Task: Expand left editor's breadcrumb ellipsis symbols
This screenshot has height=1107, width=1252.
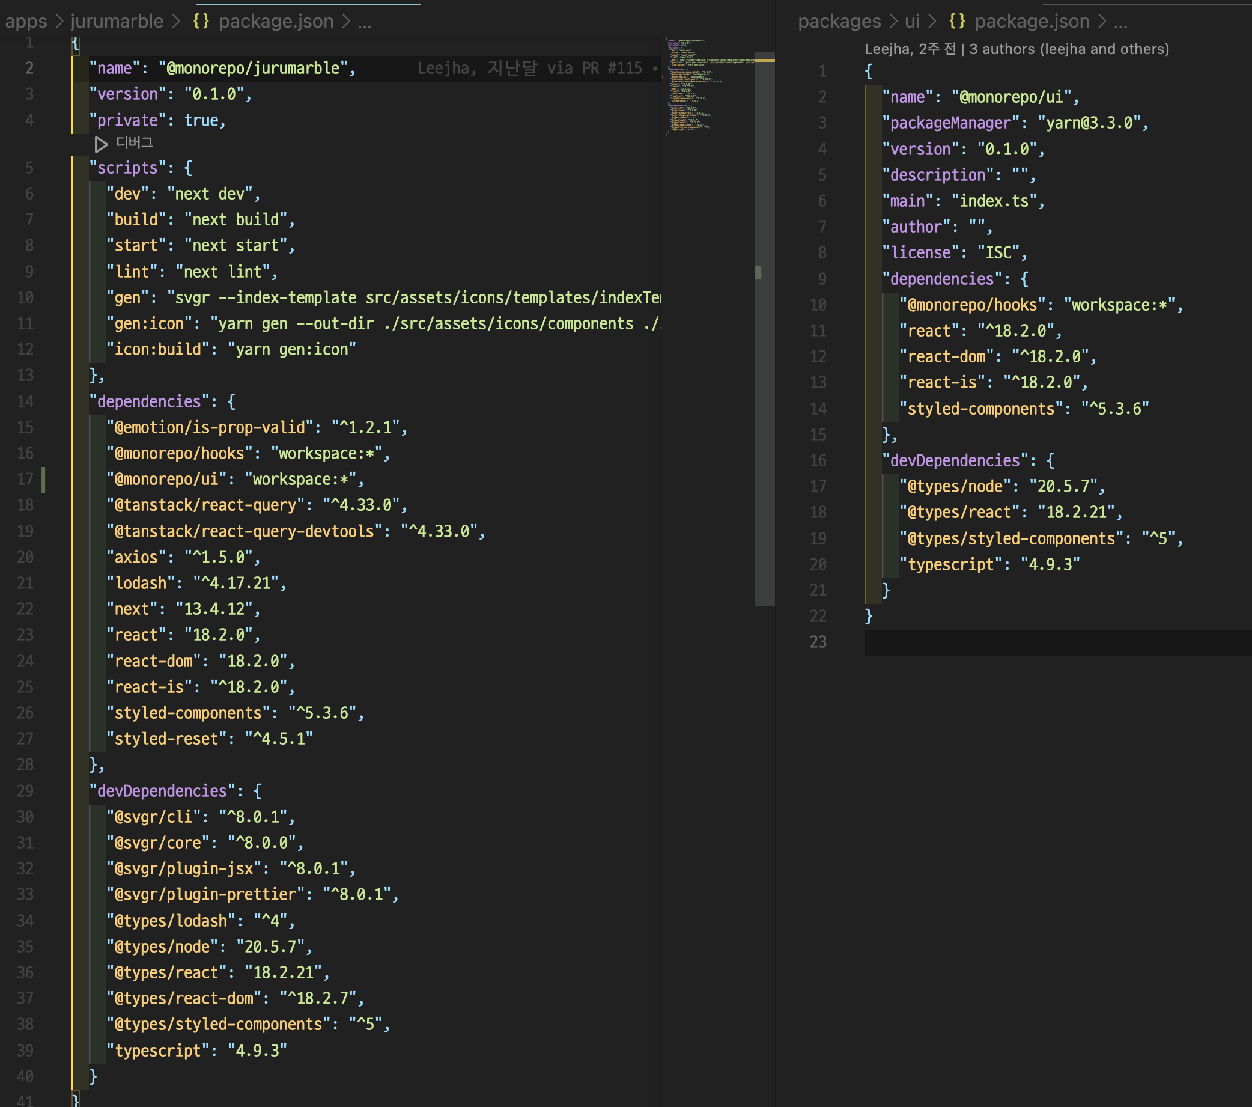Action: pyautogui.click(x=365, y=22)
